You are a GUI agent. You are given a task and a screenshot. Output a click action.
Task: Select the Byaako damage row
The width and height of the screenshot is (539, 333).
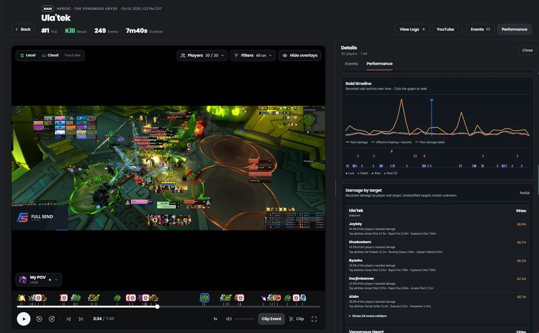tap(437, 265)
